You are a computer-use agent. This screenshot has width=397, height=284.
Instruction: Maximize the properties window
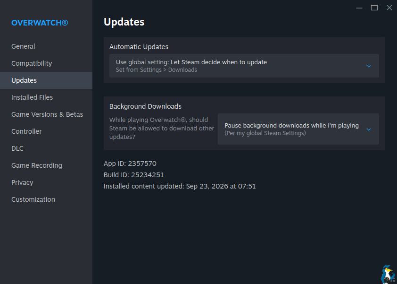click(374, 8)
